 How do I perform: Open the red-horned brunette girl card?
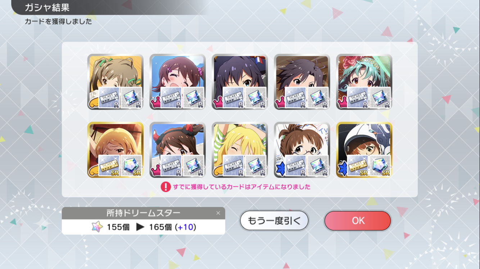tap(177, 150)
